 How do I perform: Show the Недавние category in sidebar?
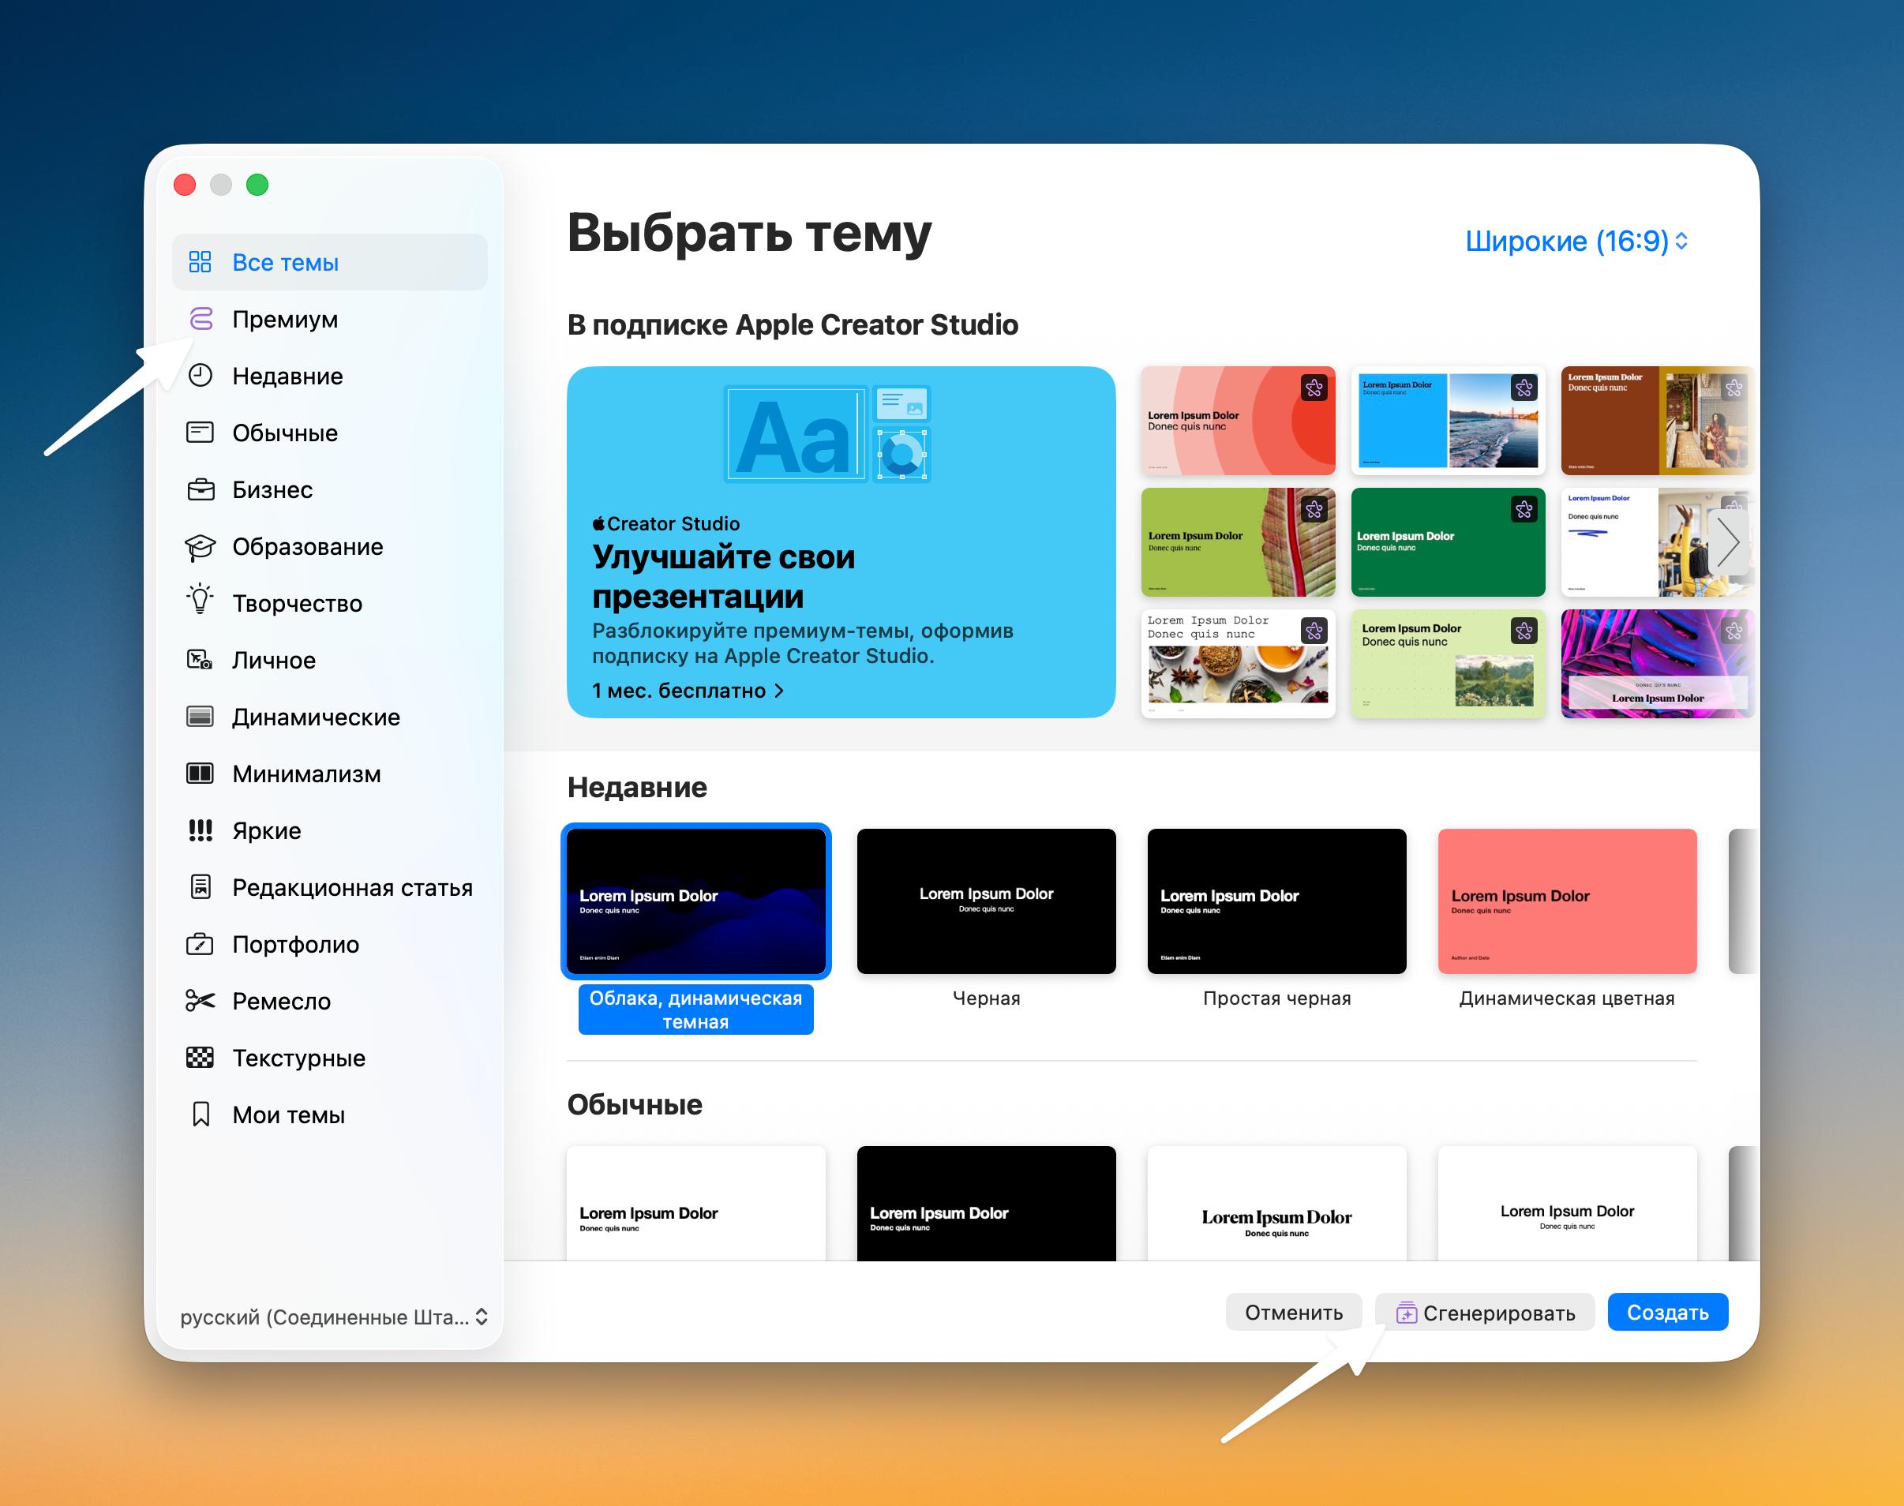[x=330, y=376]
